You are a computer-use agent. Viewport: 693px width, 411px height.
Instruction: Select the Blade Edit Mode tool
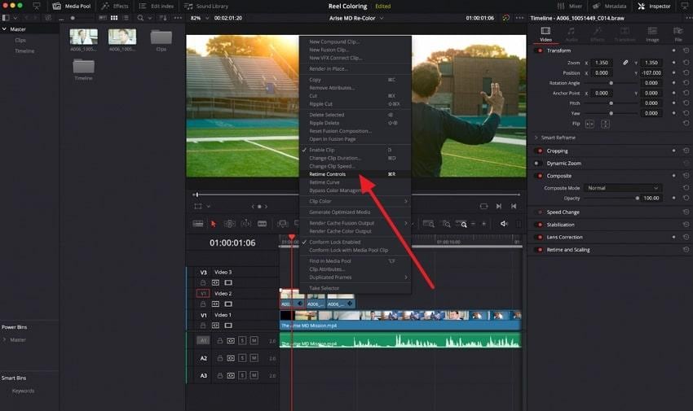coord(262,224)
